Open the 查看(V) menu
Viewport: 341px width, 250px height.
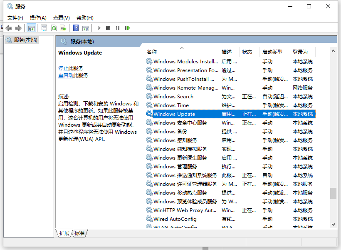[61, 17]
